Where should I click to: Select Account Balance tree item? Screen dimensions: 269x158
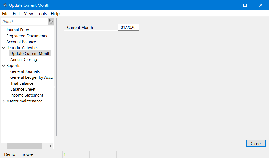click(x=21, y=42)
